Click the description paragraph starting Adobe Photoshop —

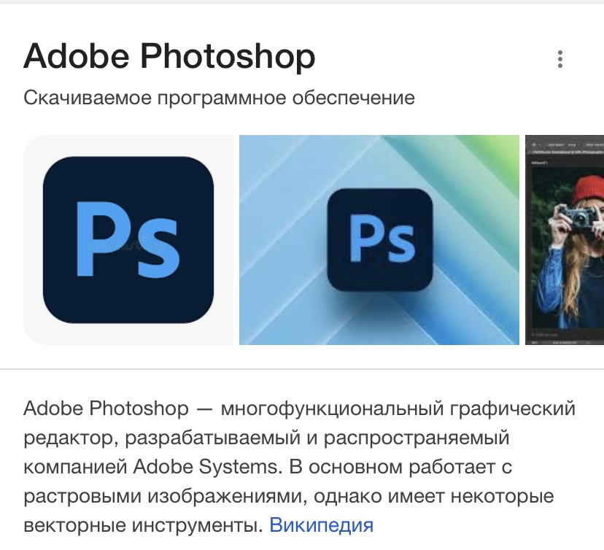tap(299, 467)
